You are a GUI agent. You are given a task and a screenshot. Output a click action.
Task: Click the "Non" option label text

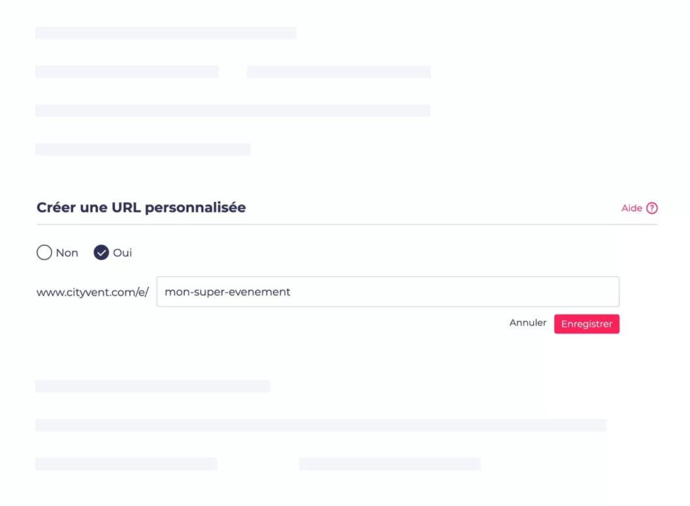[x=67, y=253]
